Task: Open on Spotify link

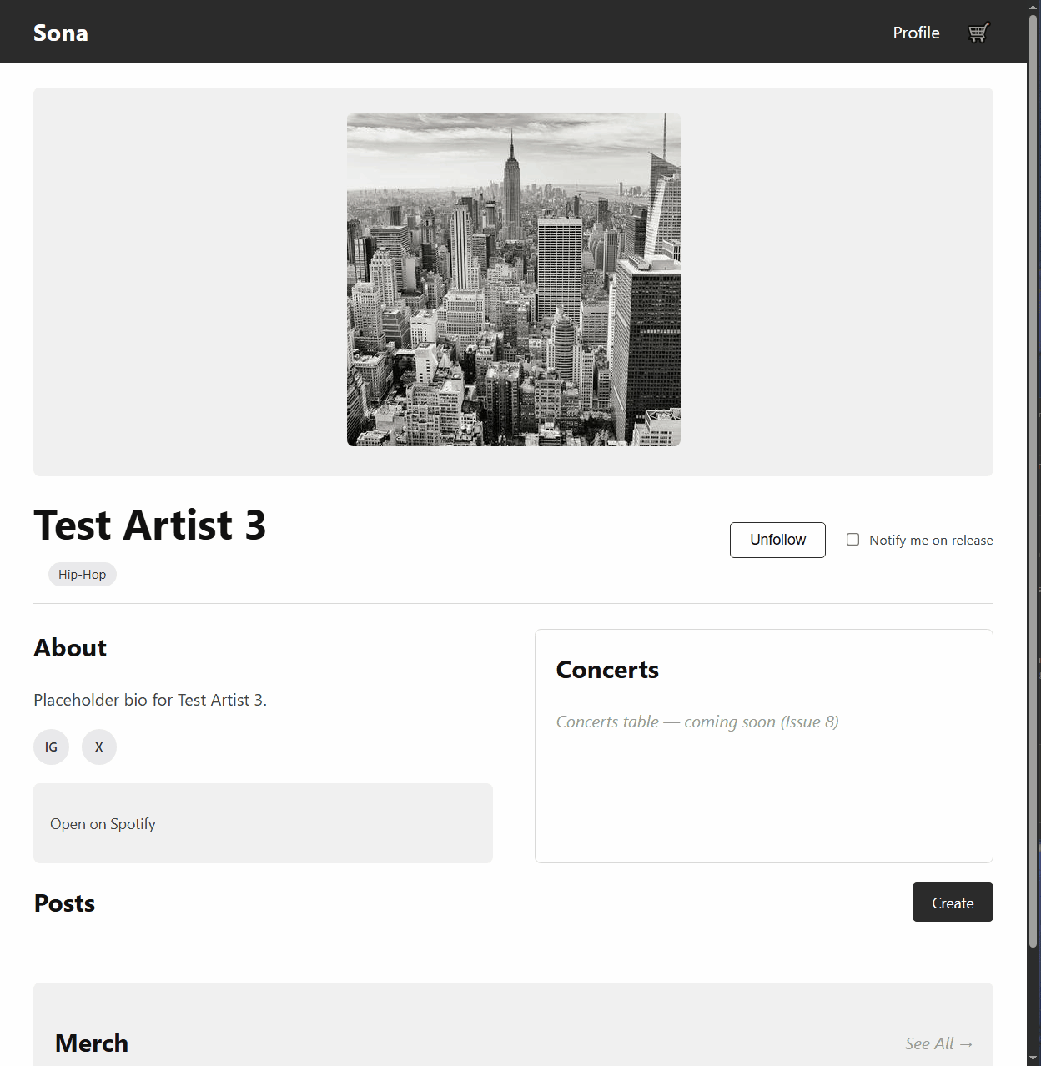Action: [x=103, y=824]
